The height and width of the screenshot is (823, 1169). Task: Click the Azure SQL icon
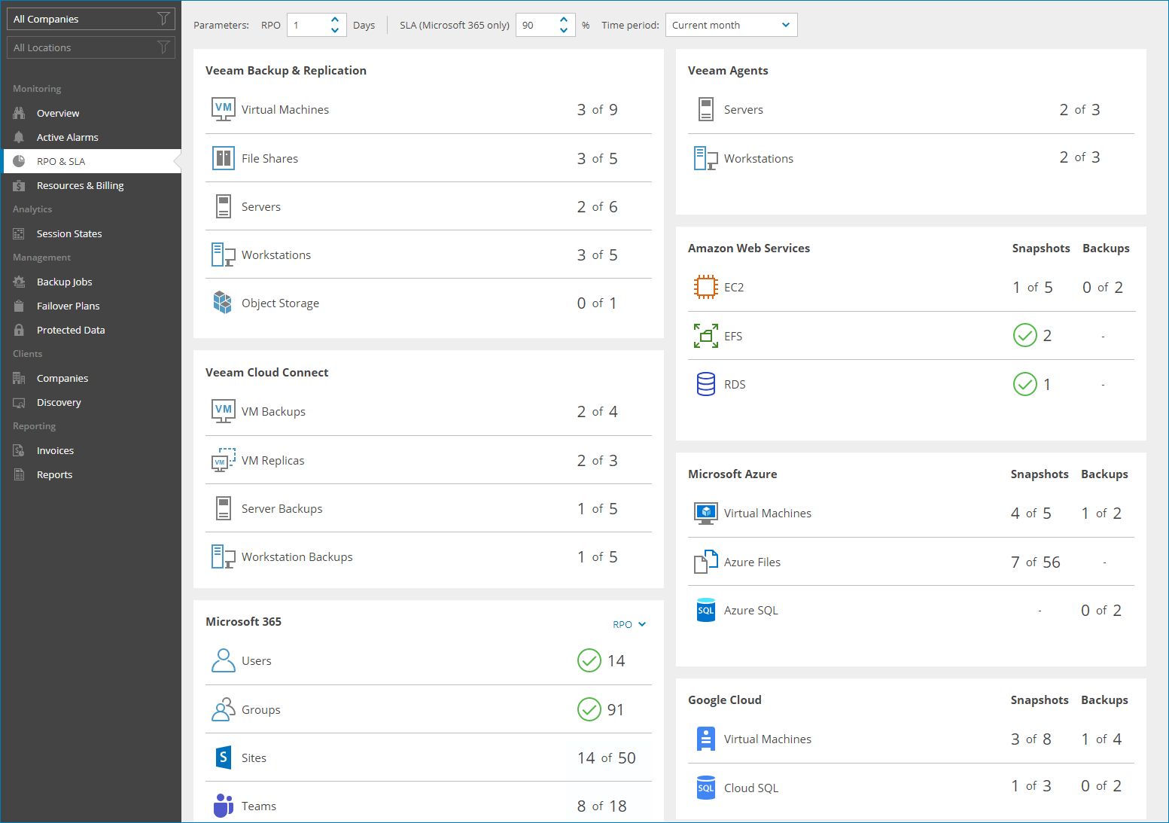coord(706,610)
